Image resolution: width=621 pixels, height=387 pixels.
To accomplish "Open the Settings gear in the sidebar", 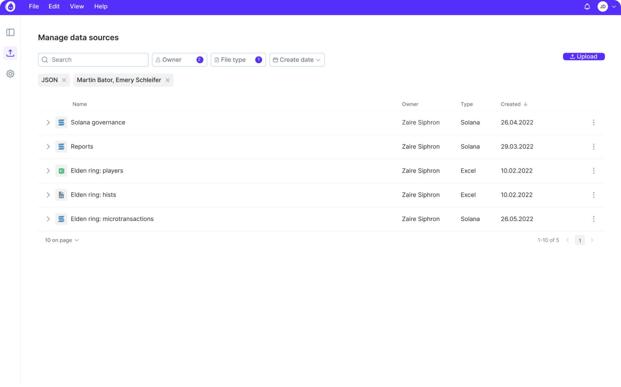I will (11, 74).
